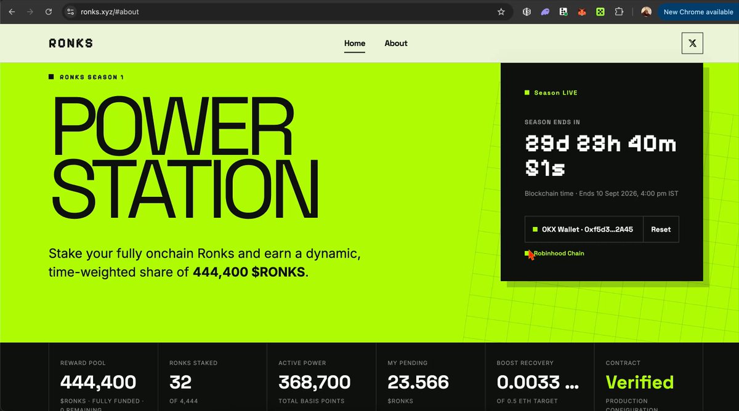Click the Reset wallet button
This screenshot has height=411, width=739.
click(x=661, y=229)
